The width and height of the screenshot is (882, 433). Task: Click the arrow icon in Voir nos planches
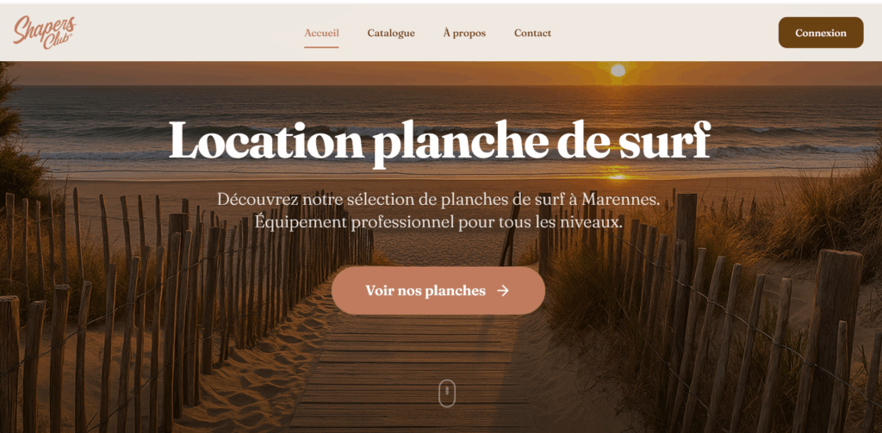[x=503, y=291]
